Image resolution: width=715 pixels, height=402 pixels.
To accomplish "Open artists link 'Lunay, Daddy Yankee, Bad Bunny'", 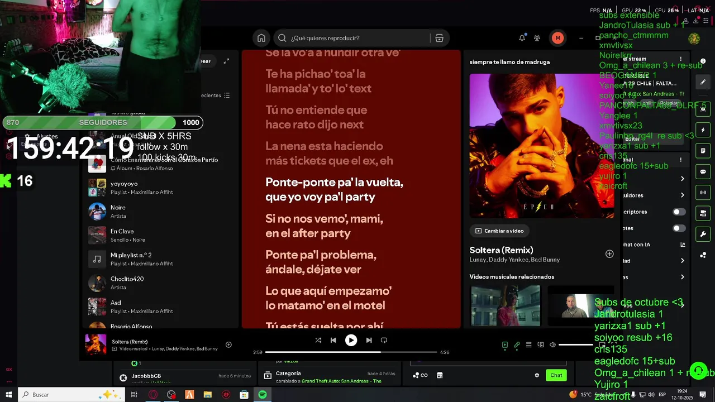I will (514, 260).
